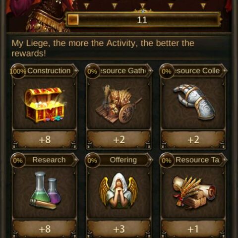This screenshot has height=238, width=238.
Task: Tap the center milestone marker above progress bar
Action: 142,6
